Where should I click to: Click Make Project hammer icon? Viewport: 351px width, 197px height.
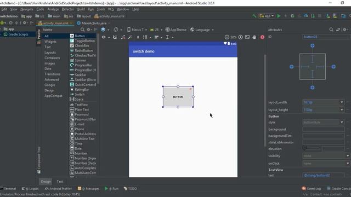click(x=254, y=16)
